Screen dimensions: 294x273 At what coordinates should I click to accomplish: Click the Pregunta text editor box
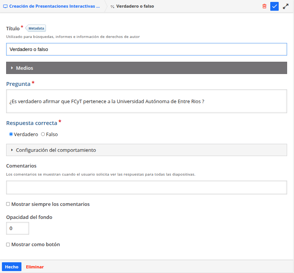click(x=147, y=101)
